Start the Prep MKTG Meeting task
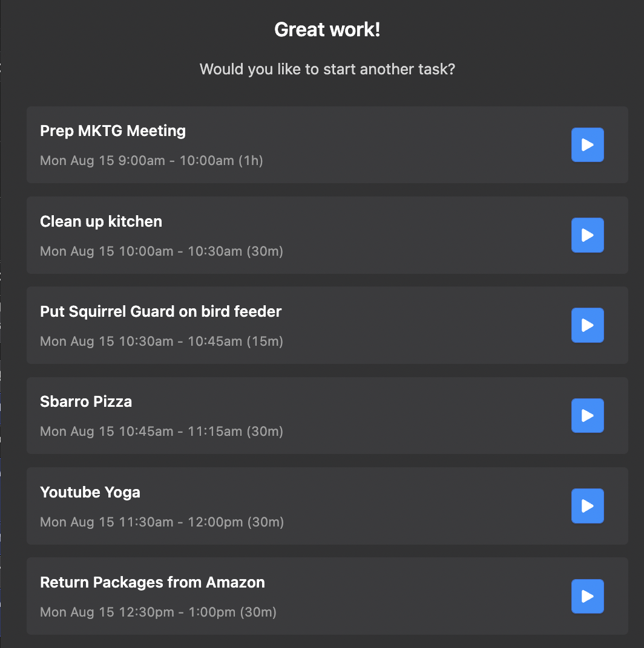Viewport: 644px width, 648px height. (x=587, y=145)
